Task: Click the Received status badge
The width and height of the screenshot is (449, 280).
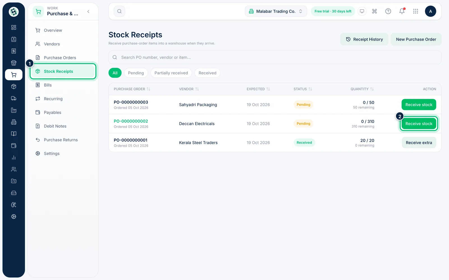Action: pyautogui.click(x=304, y=143)
